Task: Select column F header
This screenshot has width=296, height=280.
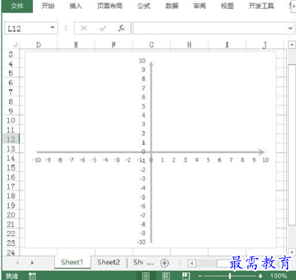Action: [x=114, y=45]
